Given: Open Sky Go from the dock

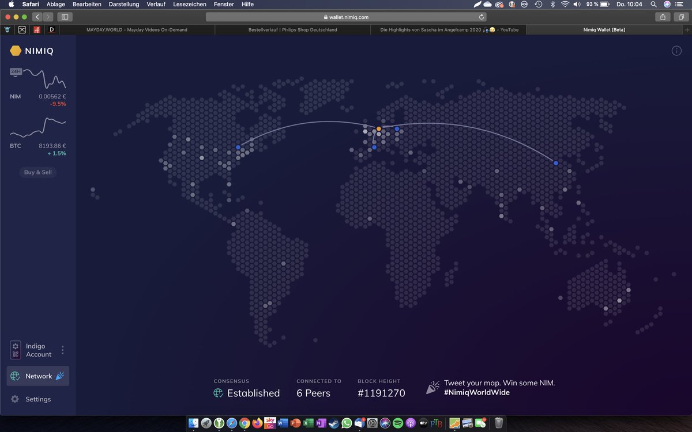Looking at the screenshot, I should pyautogui.click(x=270, y=423).
